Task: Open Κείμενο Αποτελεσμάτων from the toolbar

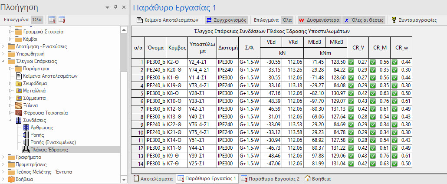Action: pos(168,20)
